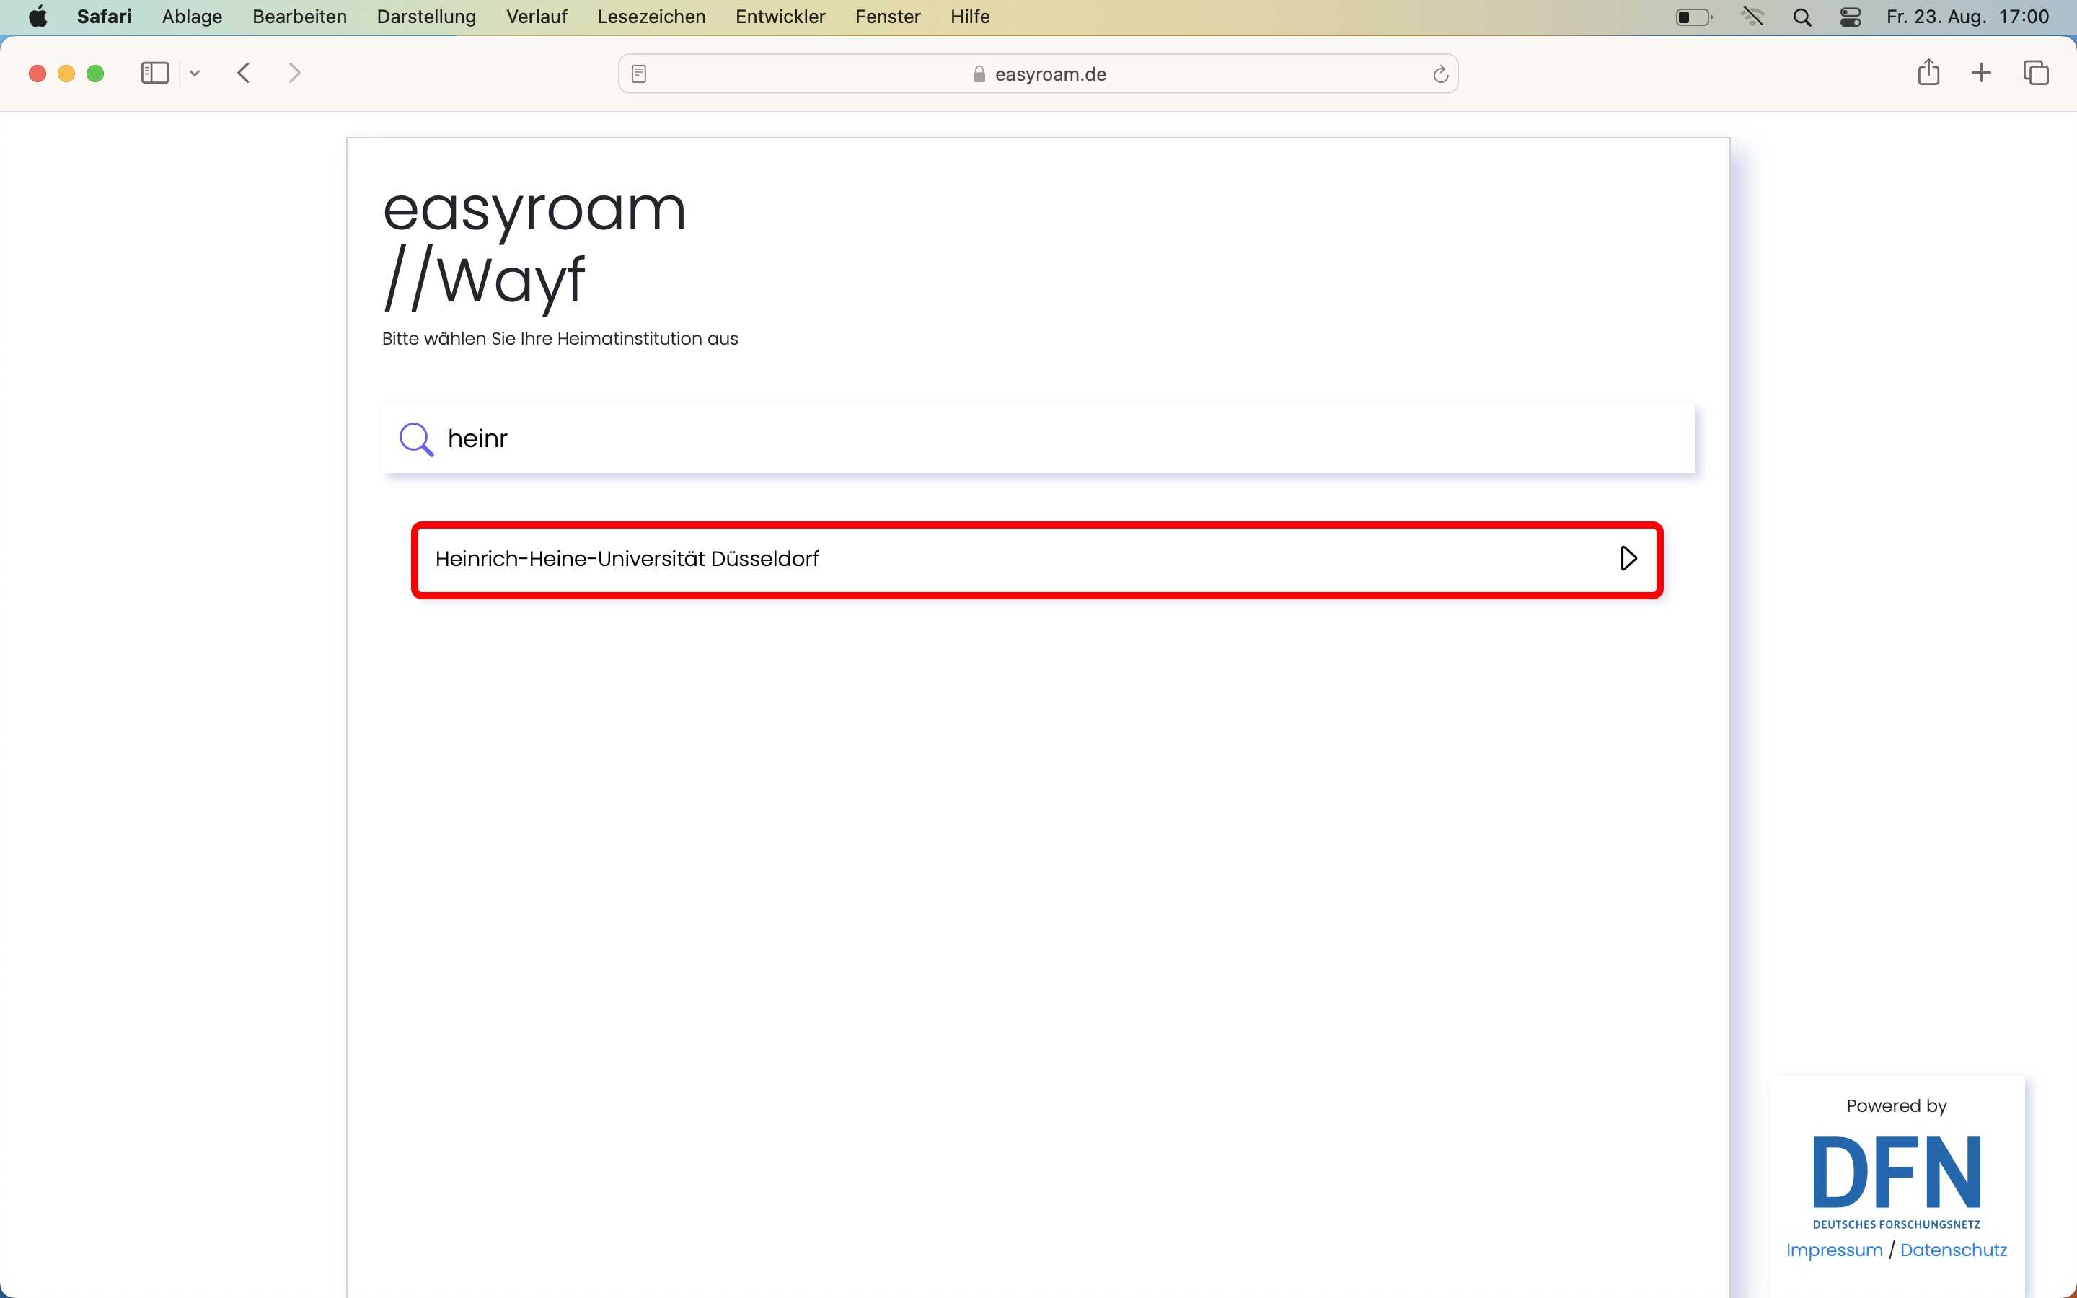Viewport: 2077px width, 1298px height.
Task: Close the Safari window with red button
Action: coord(37,74)
